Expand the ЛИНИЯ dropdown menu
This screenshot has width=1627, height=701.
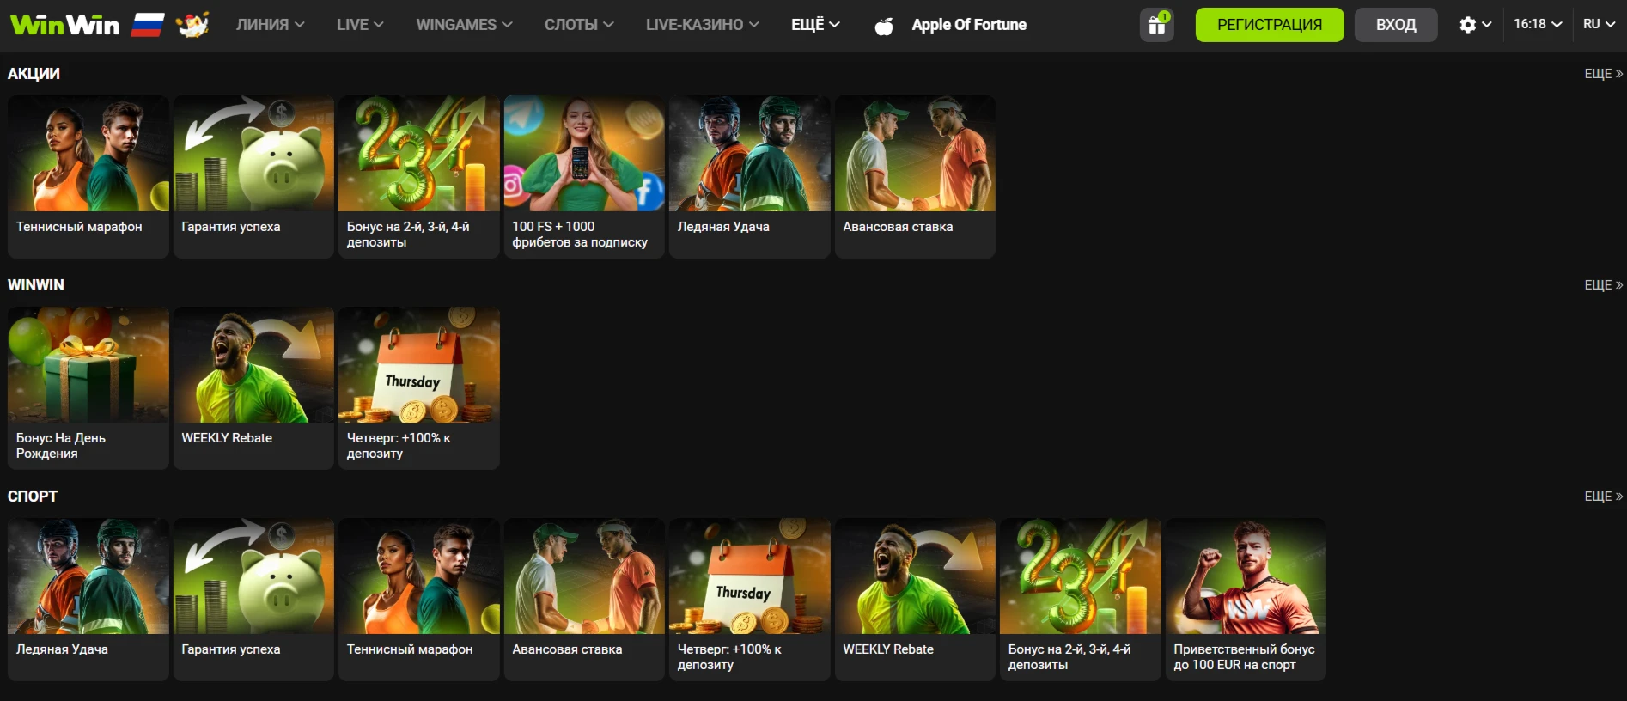pyautogui.click(x=270, y=25)
